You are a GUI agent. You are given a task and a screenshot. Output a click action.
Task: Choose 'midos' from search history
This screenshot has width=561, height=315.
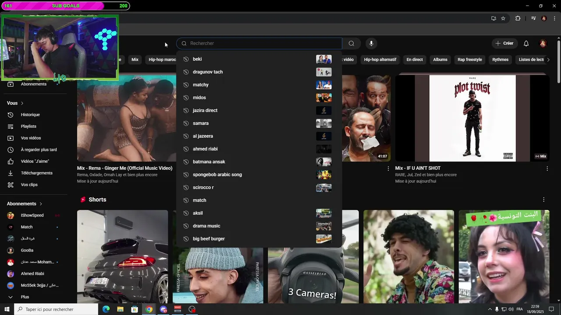pyautogui.click(x=259, y=98)
